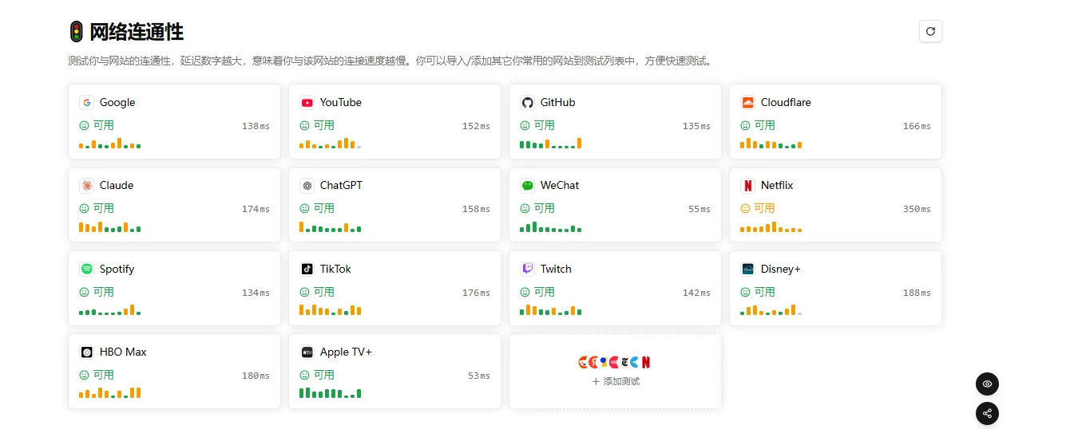The image size is (1070, 429).
Task: Click the 可用 status text in the Netflix card
Action: coord(764,208)
